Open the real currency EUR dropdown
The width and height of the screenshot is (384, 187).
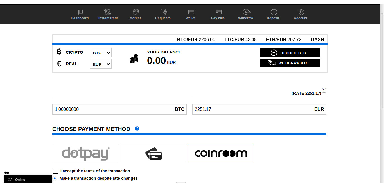point(101,64)
